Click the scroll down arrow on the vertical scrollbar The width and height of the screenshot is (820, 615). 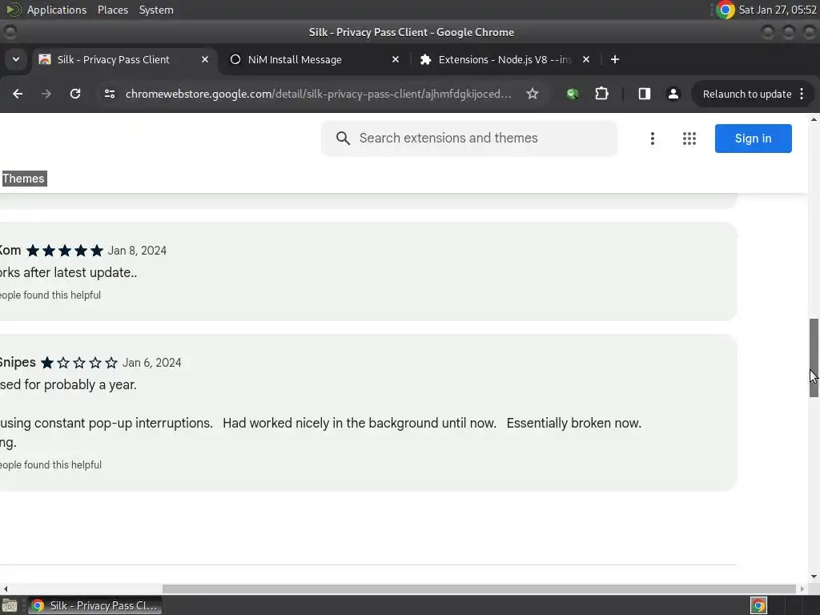(814, 577)
